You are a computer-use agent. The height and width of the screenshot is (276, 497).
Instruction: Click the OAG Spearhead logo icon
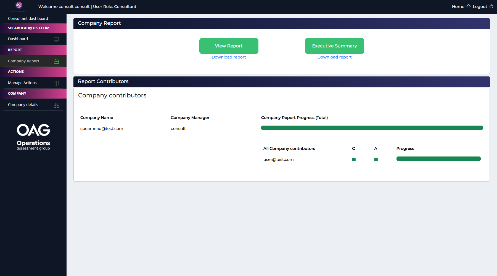pos(19,6)
